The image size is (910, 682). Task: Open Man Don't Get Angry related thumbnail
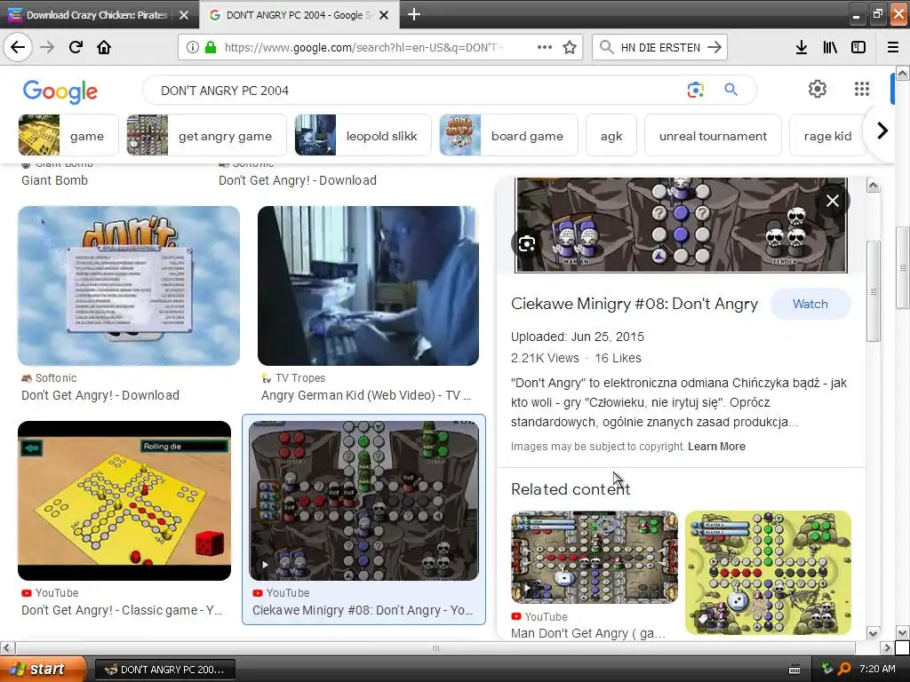click(595, 558)
